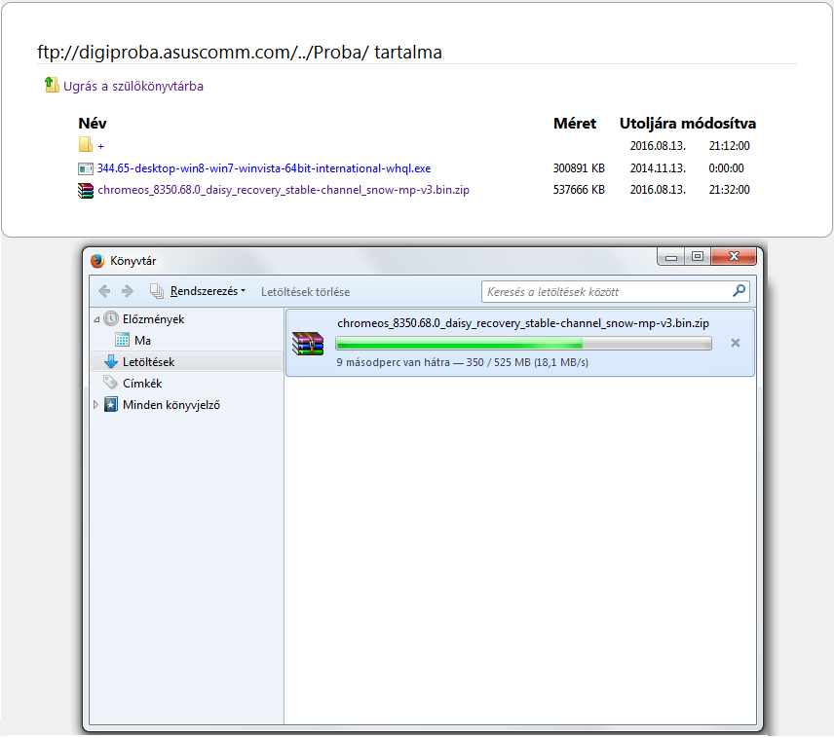835x738 pixels.
Task: Click the Firefox icon in Könyvtár title bar
Action: point(97,261)
